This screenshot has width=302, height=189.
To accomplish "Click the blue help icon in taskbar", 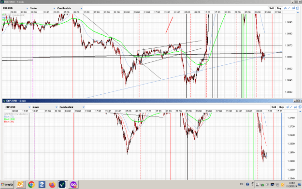I will [x=247, y=184].
